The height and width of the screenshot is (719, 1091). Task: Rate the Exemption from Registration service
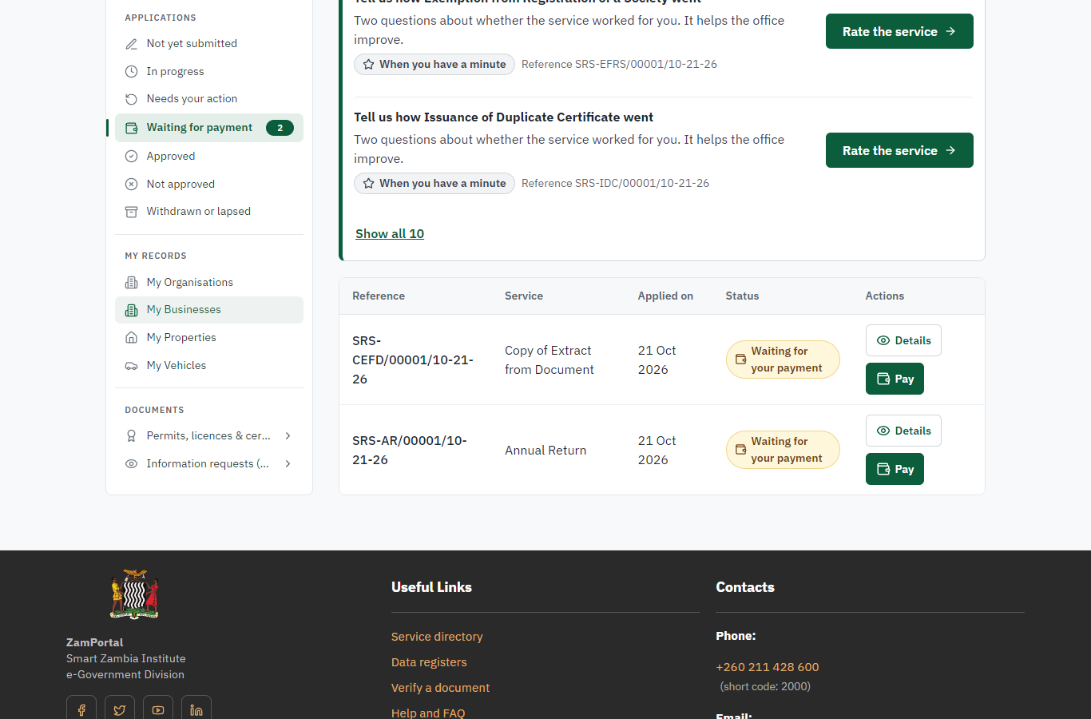tap(899, 31)
